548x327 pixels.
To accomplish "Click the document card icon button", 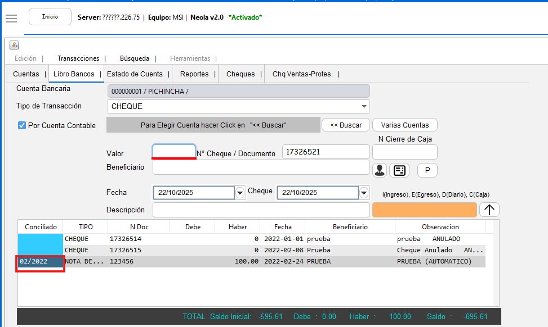I will click(399, 170).
